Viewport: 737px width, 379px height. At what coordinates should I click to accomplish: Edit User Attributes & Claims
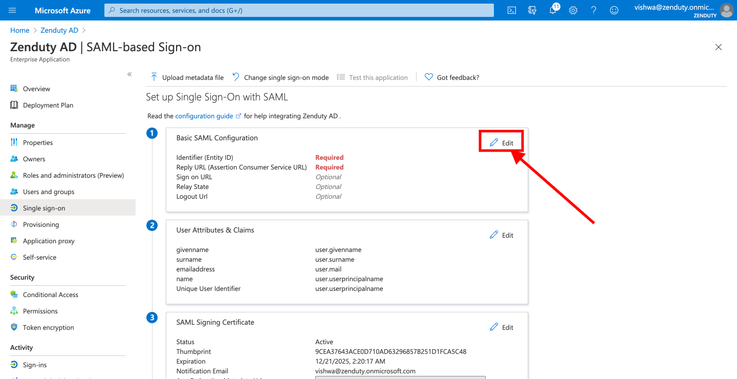point(502,235)
